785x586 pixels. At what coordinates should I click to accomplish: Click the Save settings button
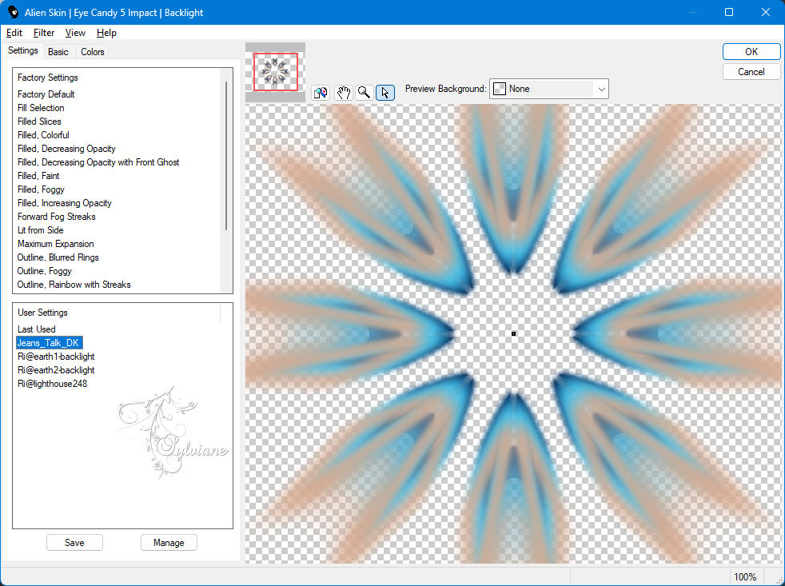point(74,542)
